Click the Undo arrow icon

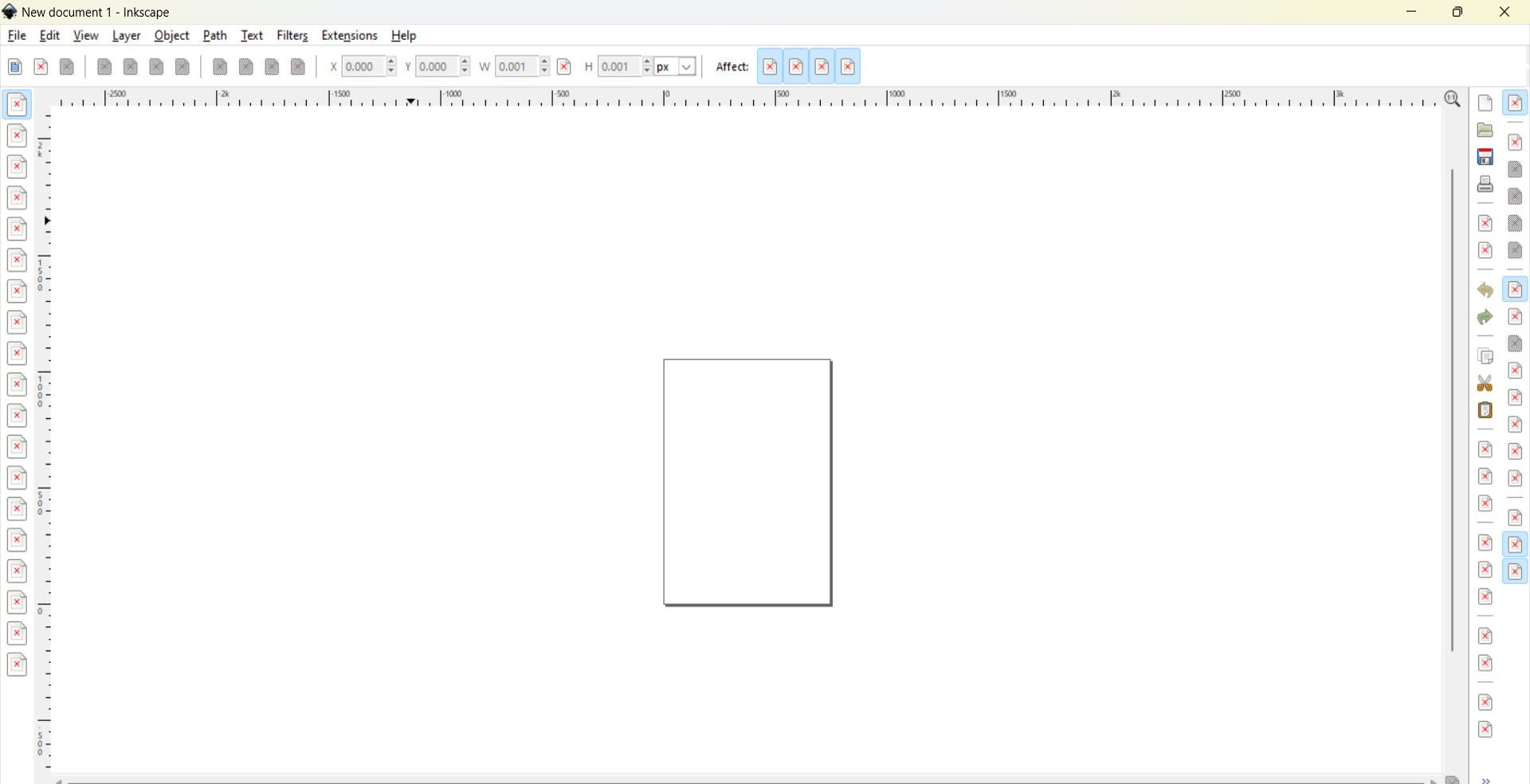1485,291
